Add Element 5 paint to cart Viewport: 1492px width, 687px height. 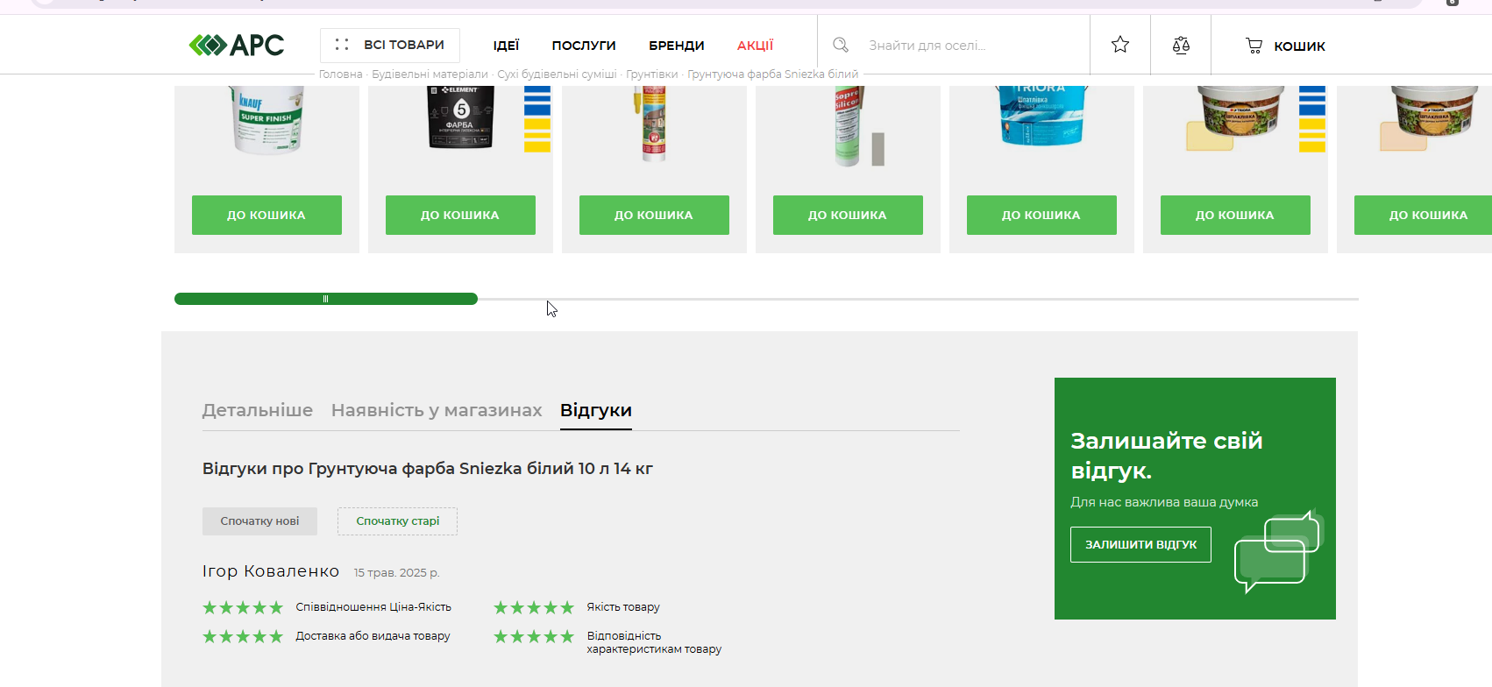(x=460, y=215)
